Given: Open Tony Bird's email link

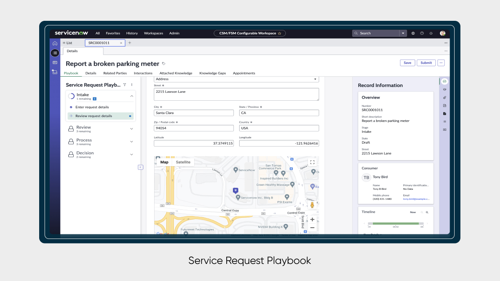Looking at the screenshot, I should point(416,199).
